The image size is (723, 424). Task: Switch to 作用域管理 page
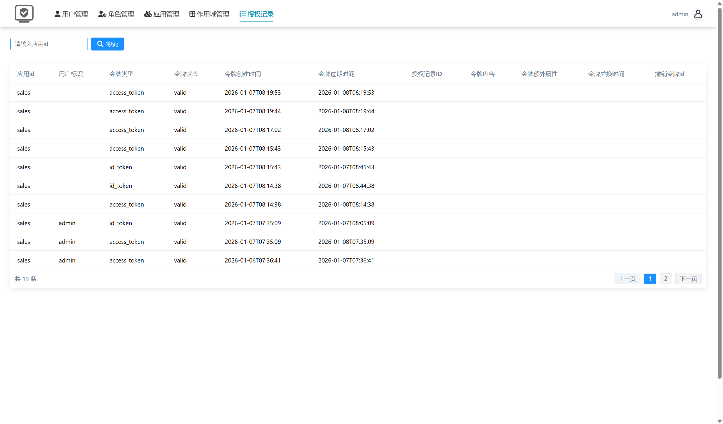pyautogui.click(x=213, y=14)
